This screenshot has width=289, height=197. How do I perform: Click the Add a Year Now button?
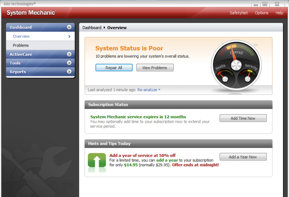pos(243,157)
